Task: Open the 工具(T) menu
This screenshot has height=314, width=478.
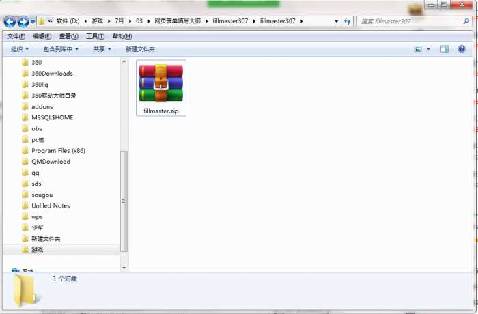Action: [x=96, y=37]
